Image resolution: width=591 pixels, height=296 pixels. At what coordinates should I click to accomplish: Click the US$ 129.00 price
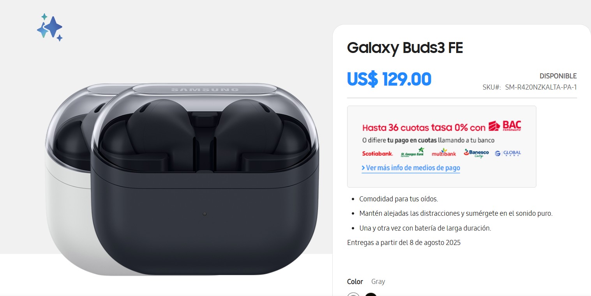tap(389, 79)
